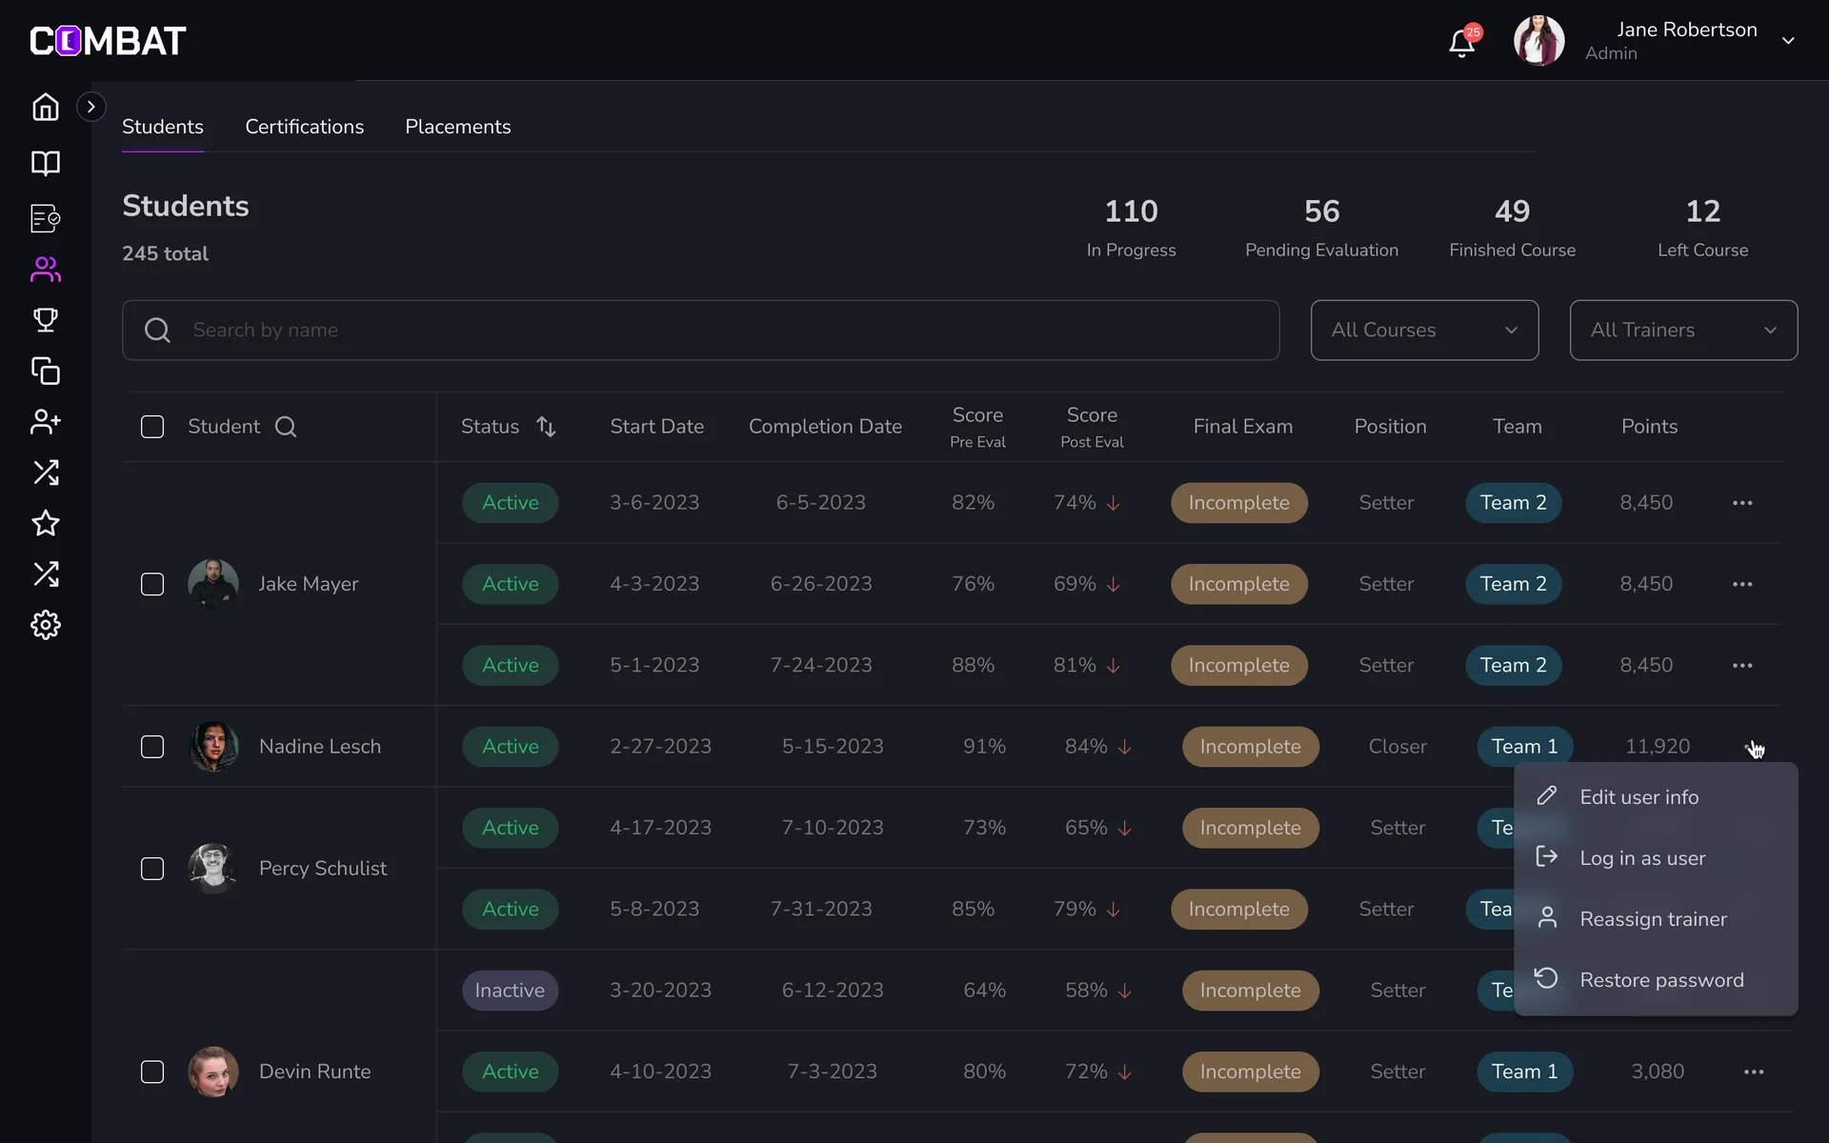Open the copy documents icon in sidebar
The height and width of the screenshot is (1143, 1829).
(46, 371)
